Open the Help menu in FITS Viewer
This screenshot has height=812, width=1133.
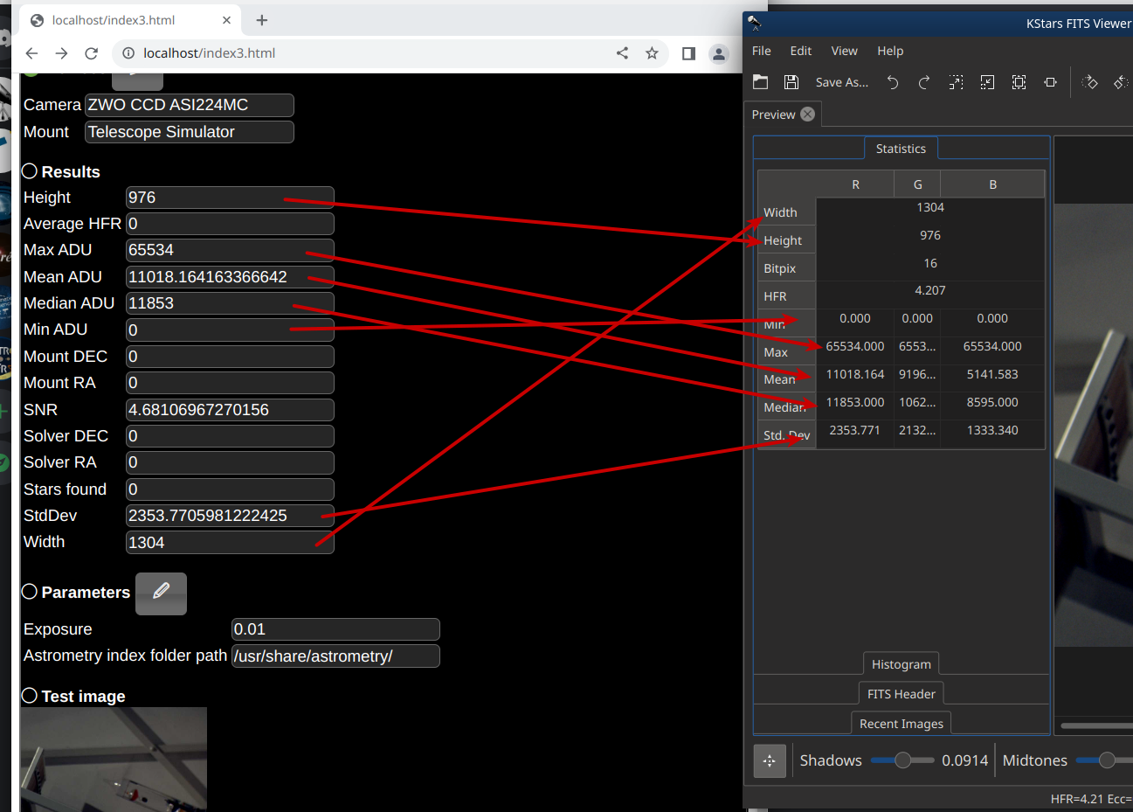890,51
